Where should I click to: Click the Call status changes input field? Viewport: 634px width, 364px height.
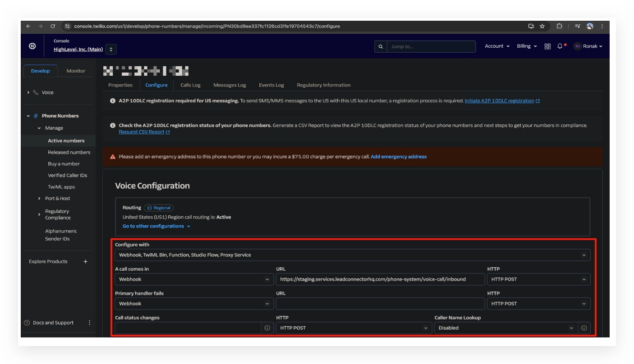point(188,328)
